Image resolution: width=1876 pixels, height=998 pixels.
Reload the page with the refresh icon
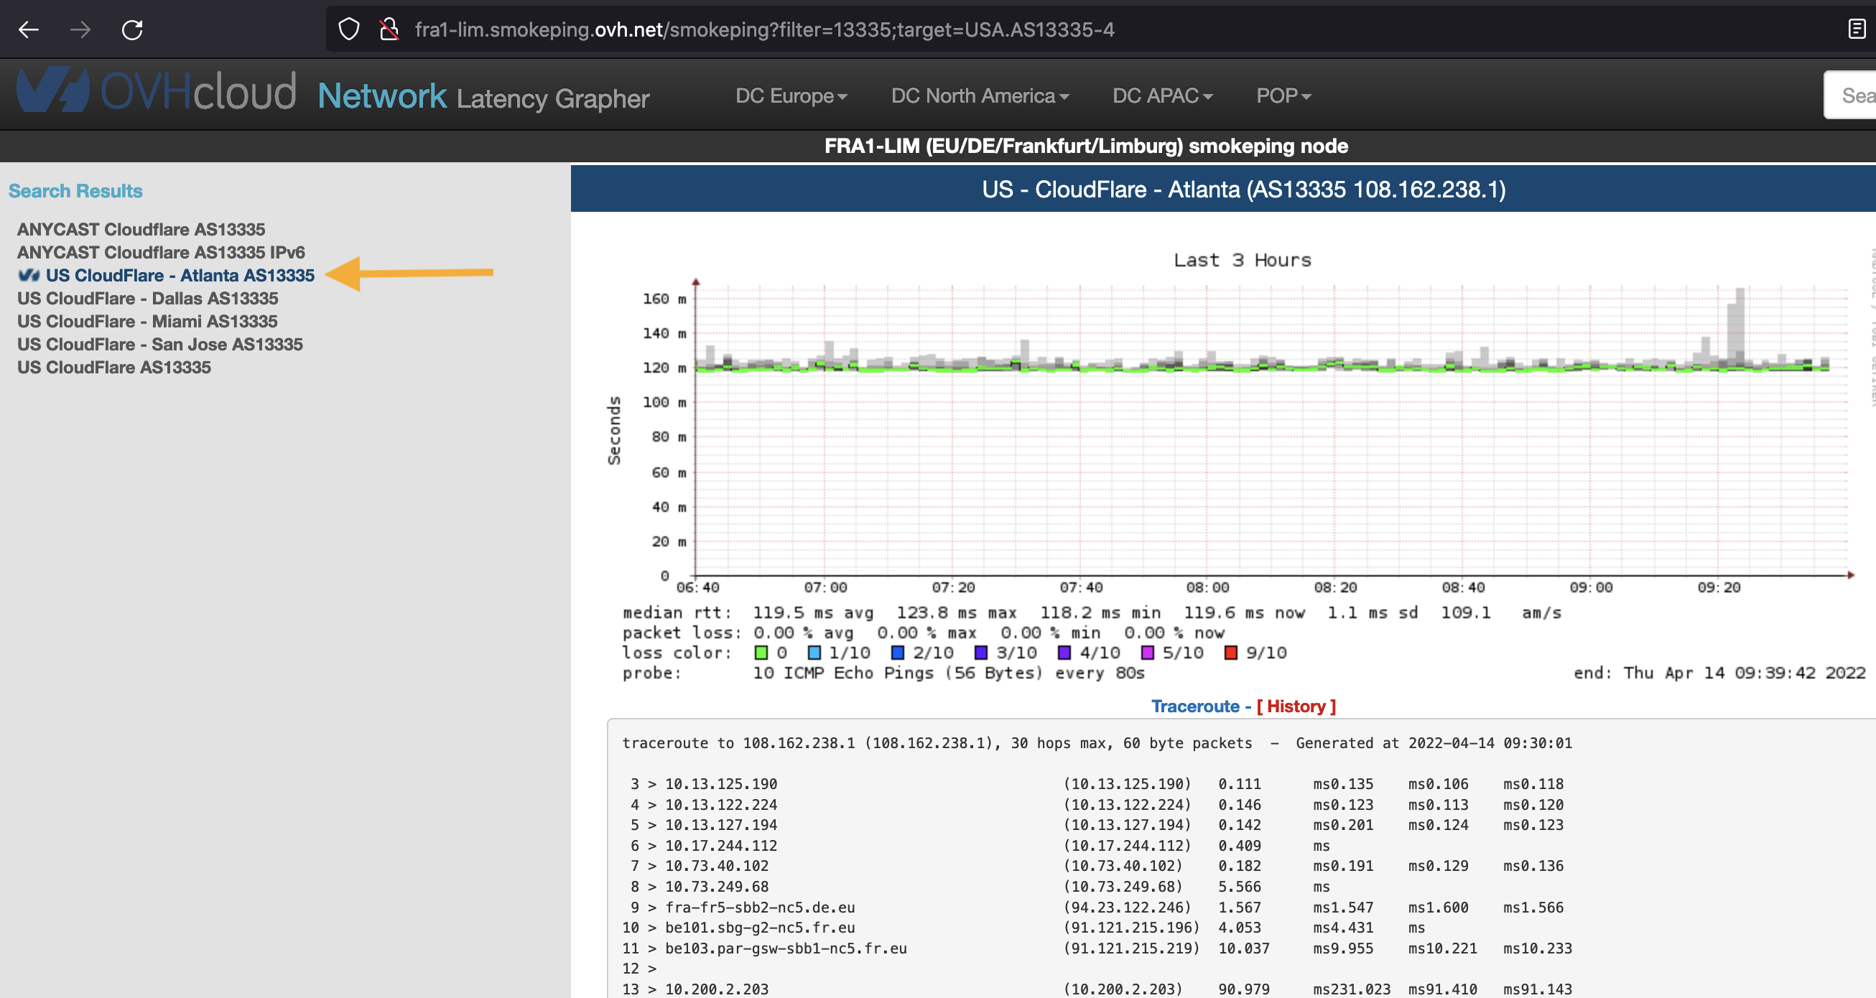click(132, 30)
